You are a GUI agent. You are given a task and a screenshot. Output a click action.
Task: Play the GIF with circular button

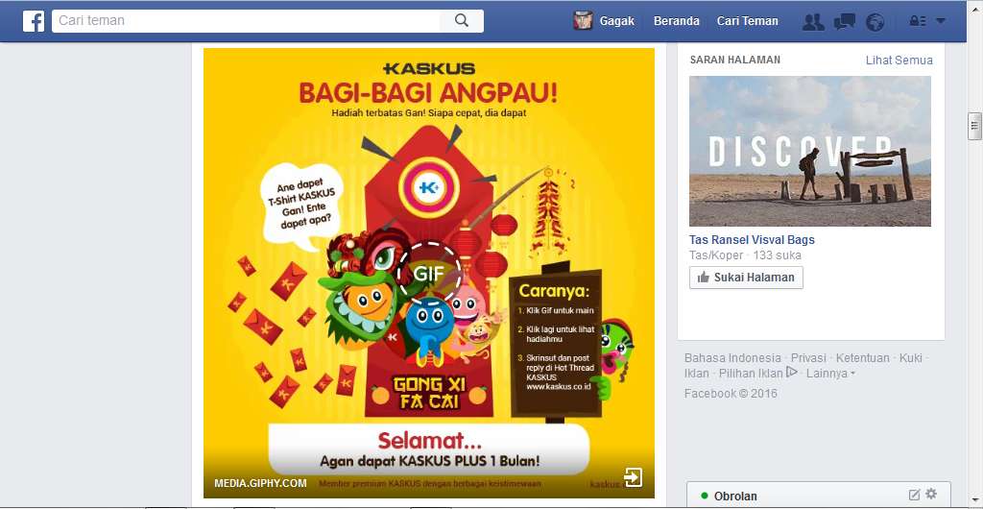pos(429,274)
